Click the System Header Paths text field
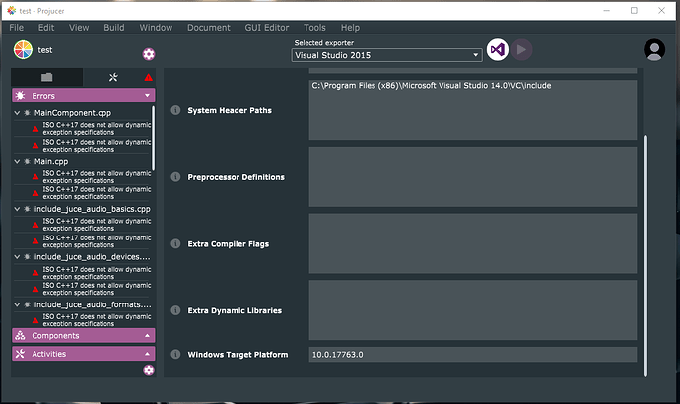The image size is (680, 404). coord(473,109)
